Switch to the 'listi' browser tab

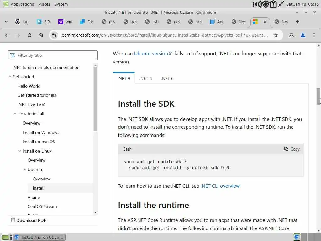click(152, 22)
